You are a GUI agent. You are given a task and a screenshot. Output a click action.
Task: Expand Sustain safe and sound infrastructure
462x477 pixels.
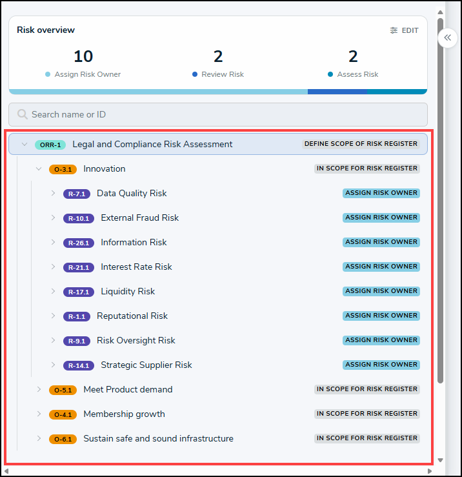39,438
